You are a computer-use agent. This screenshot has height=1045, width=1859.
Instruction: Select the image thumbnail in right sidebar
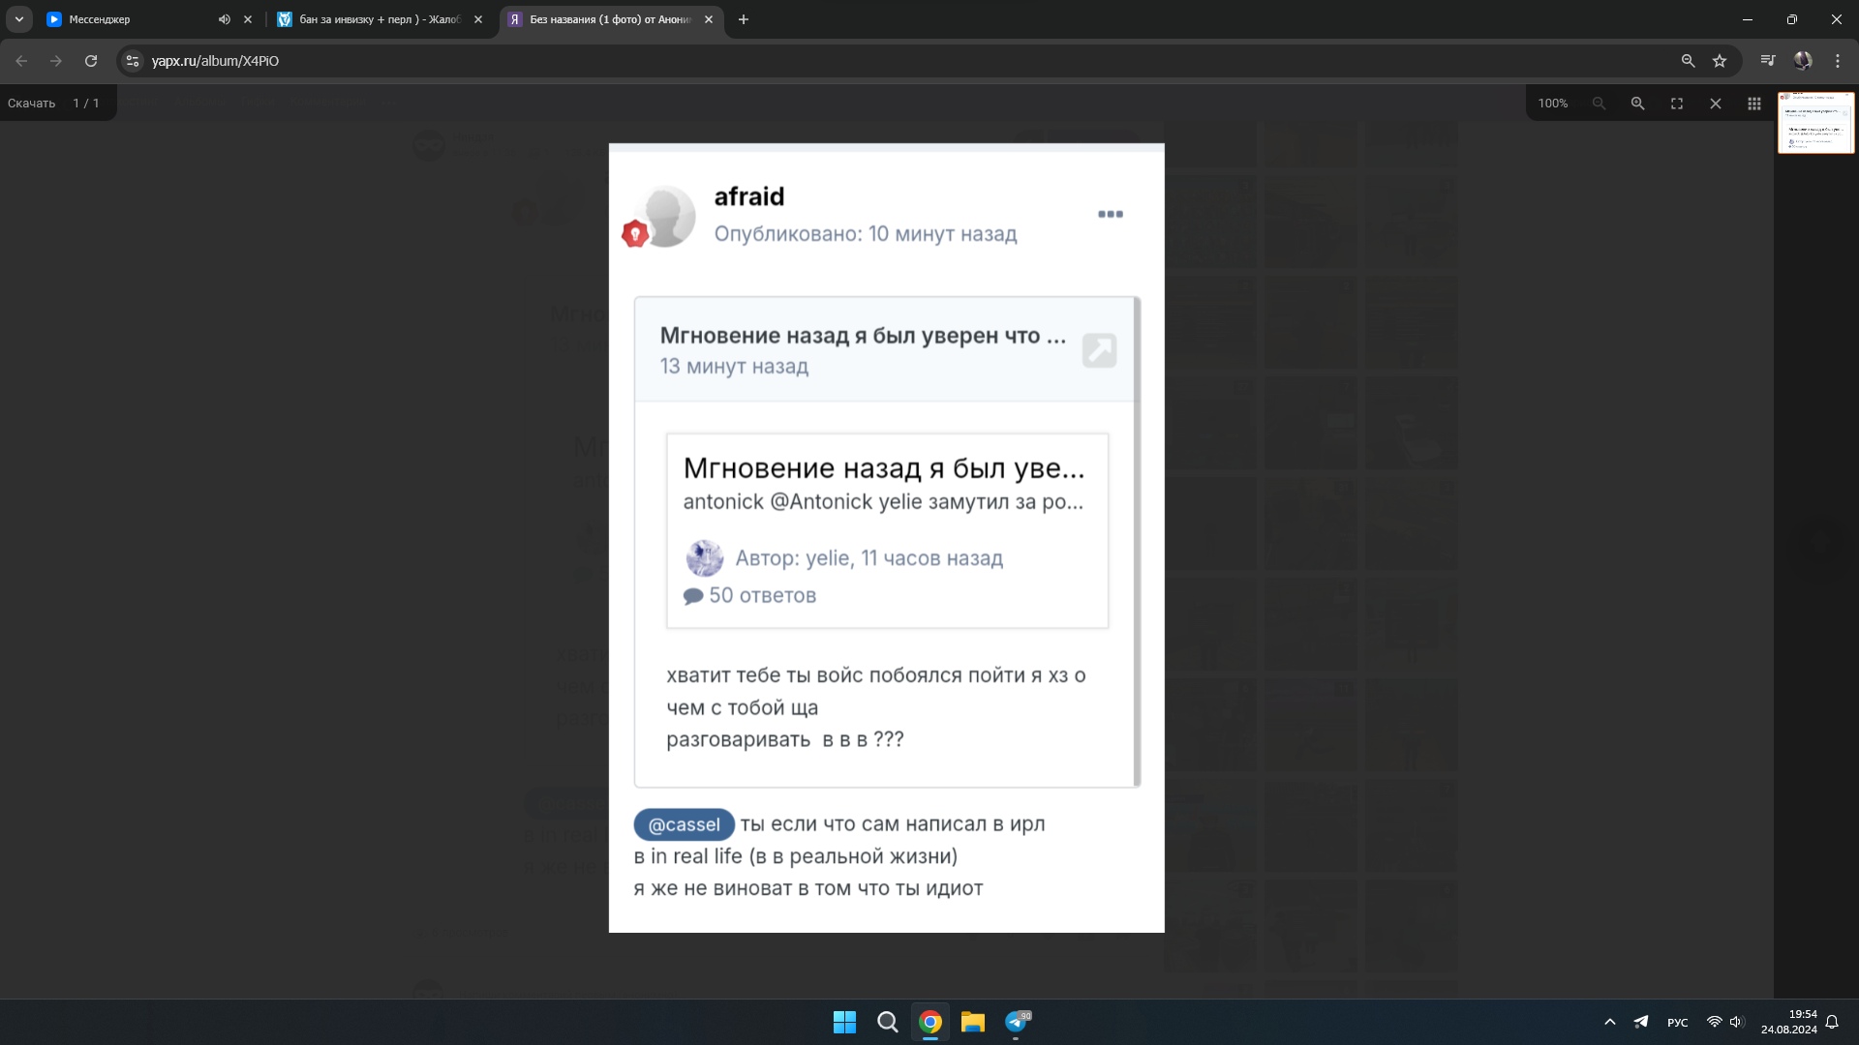[1815, 123]
